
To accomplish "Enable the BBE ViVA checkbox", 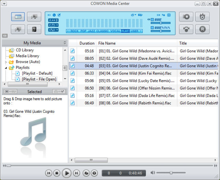I will coord(152,28).
